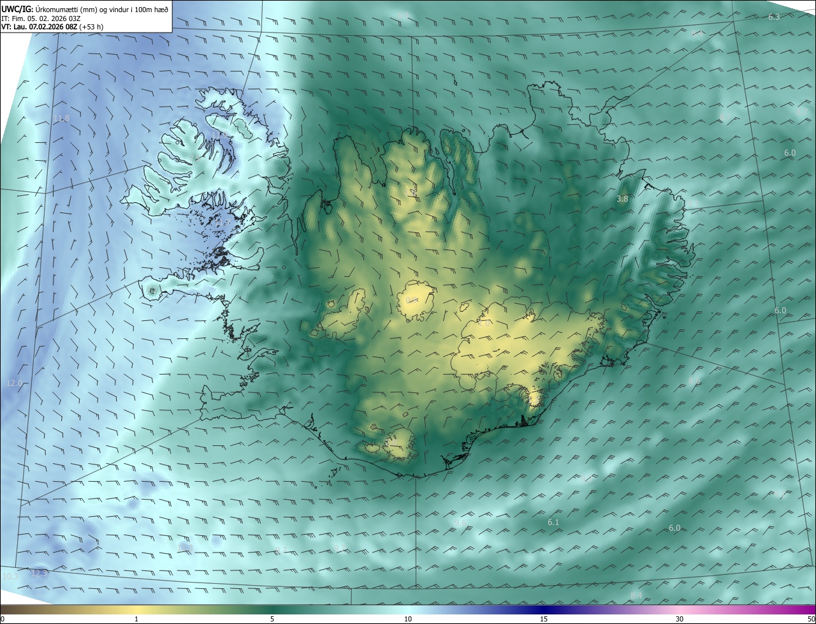Click the '15' tick on the color scale
The width and height of the screenshot is (816, 624).
coord(544,619)
